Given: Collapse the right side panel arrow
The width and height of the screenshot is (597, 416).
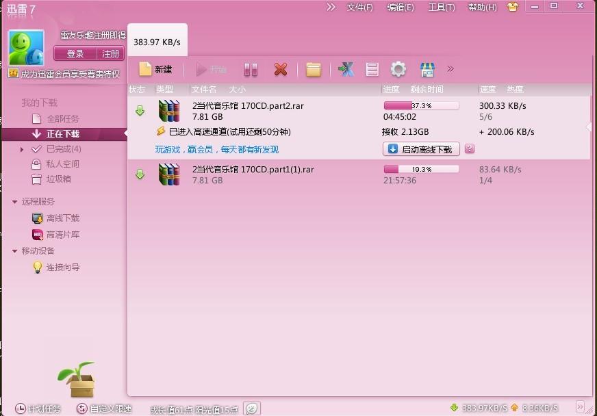Looking at the screenshot, I should click(x=589, y=127).
